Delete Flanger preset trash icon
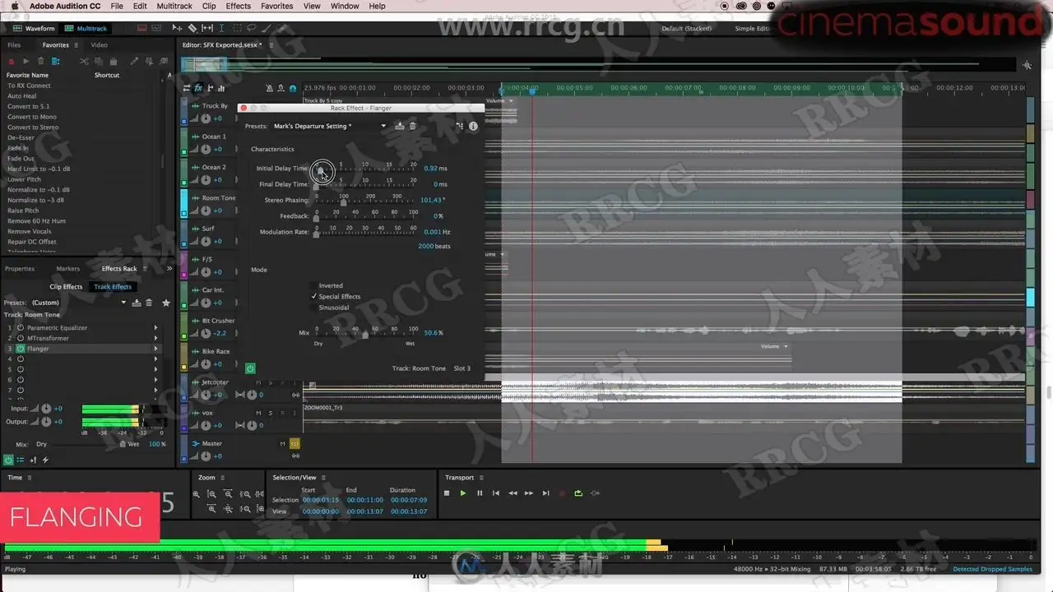1053x592 pixels. click(413, 126)
